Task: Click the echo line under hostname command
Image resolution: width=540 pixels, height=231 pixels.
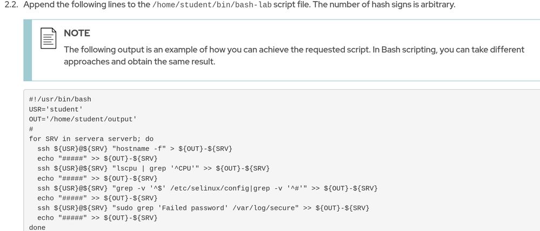Action: 97,159
